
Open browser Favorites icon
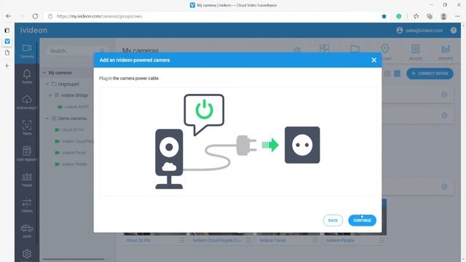point(416,16)
